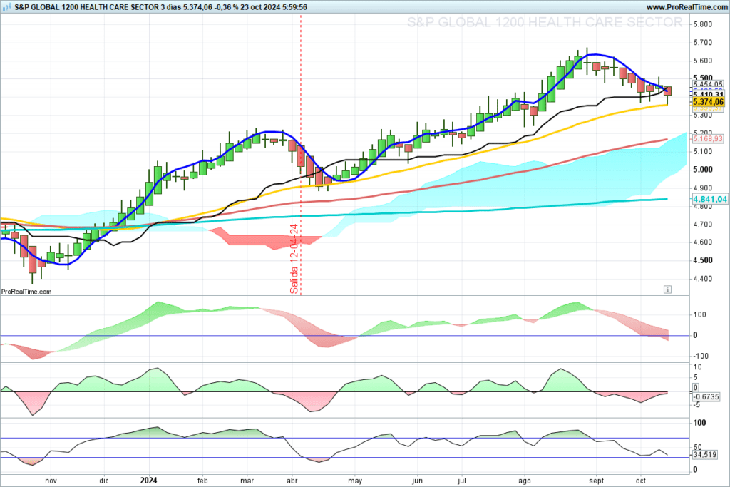Screen dimensions: 730x487
Task: Click the ProRealTime logo icon beside the chart title
Action: pos(7,7)
